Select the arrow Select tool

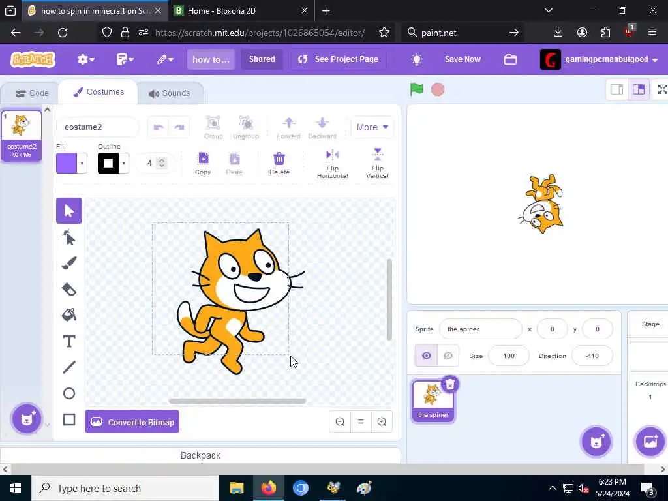[69, 211]
